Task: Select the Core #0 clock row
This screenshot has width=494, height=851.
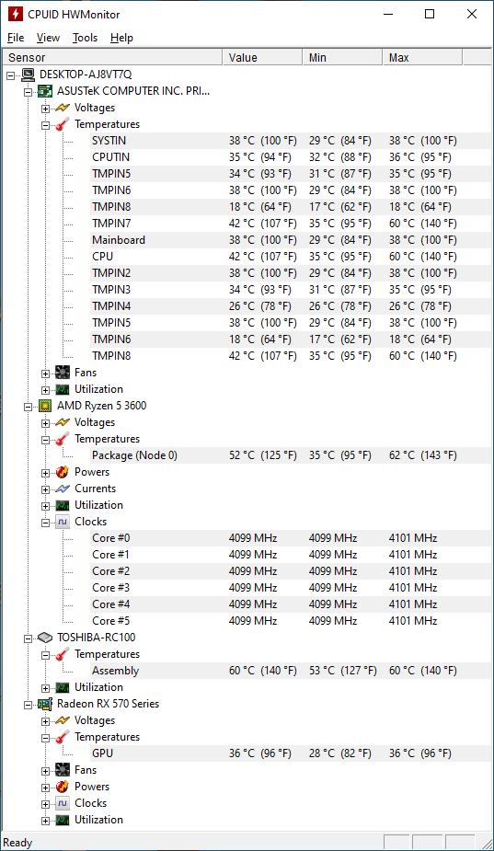Action: [291, 538]
